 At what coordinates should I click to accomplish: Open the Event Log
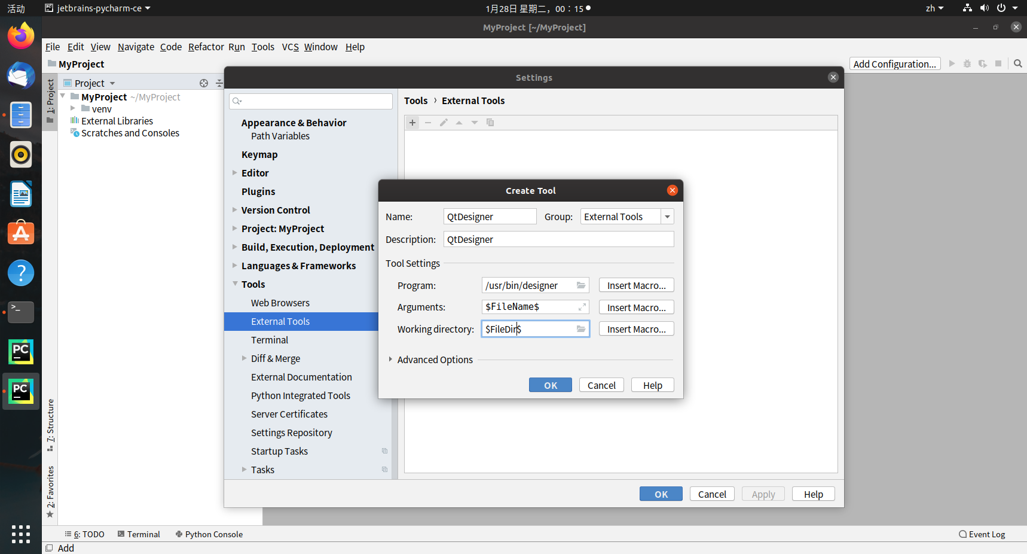point(982,534)
